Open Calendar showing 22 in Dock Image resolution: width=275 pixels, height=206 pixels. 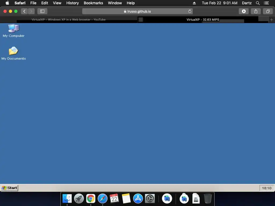pos(114,199)
